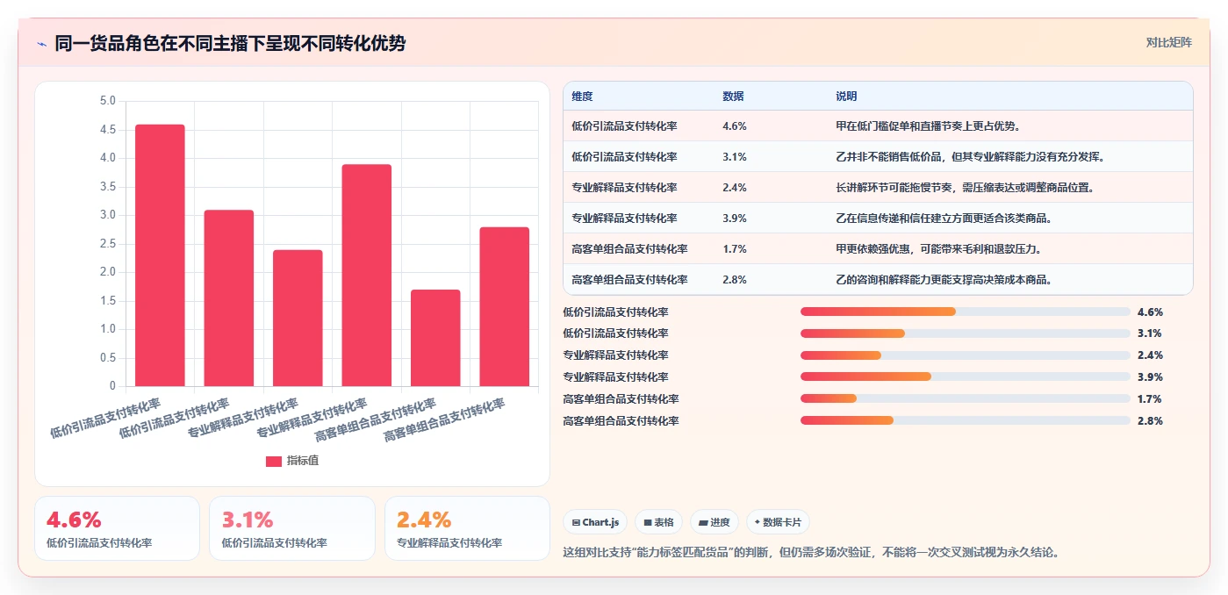Click the 2.5 y-axis label
The width and height of the screenshot is (1228, 595).
coord(108,244)
